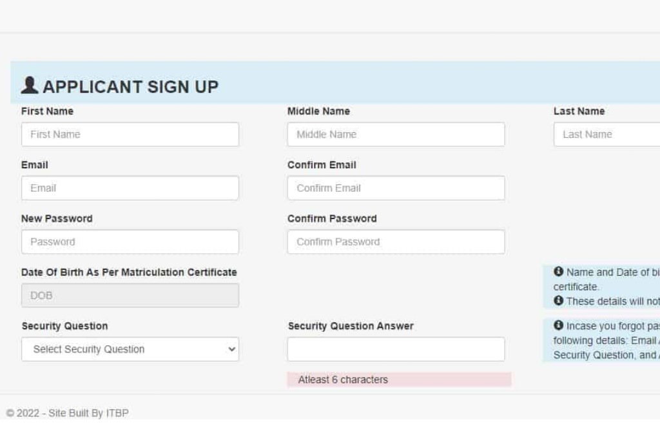Click the user icon beside Applicant Sign Up
Image resolution: width=660 pixels, height=433 pixels.
[x=30, y=86]
